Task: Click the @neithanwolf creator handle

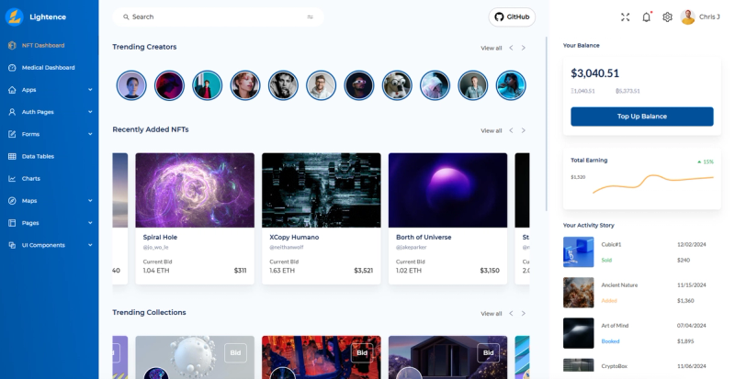Action: coord(287,247)
